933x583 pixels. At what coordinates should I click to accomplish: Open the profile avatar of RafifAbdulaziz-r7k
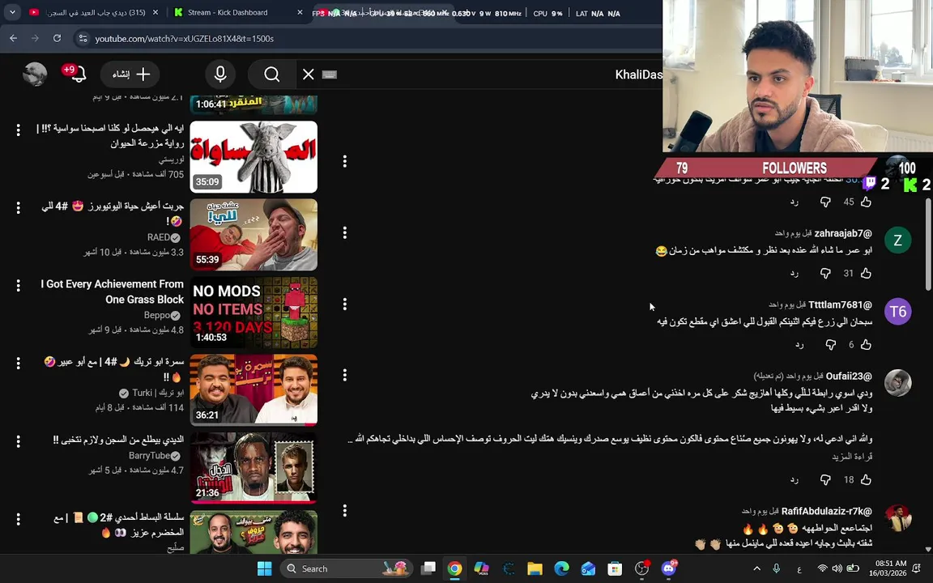coord(897,517)
